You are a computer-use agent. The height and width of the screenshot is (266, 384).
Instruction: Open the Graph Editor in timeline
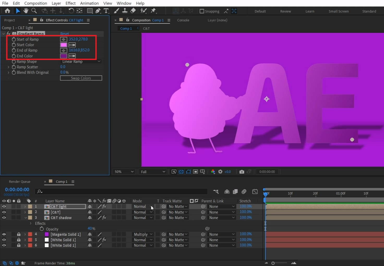(255, 192)
